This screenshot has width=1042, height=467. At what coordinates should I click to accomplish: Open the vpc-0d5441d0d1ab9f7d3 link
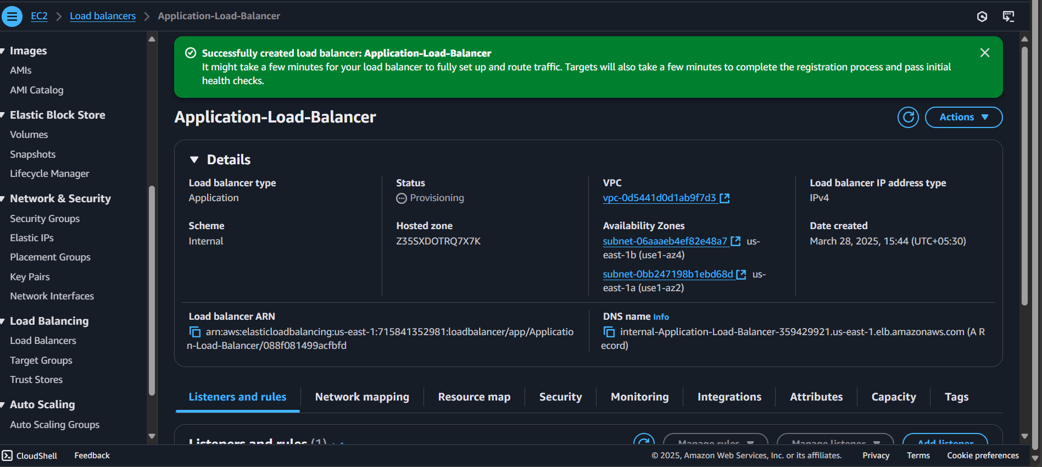click(x=659, y=198)
